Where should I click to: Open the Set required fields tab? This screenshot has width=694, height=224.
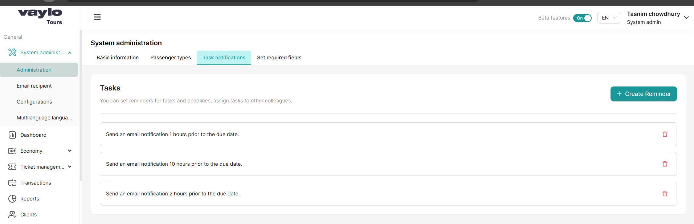point(279,58)
